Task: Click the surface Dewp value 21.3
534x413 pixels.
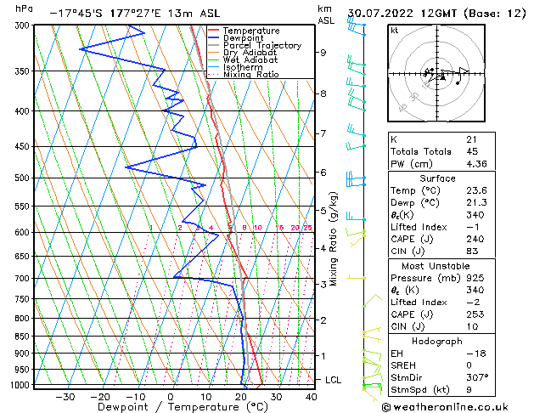Action: [x=477, y=202]
